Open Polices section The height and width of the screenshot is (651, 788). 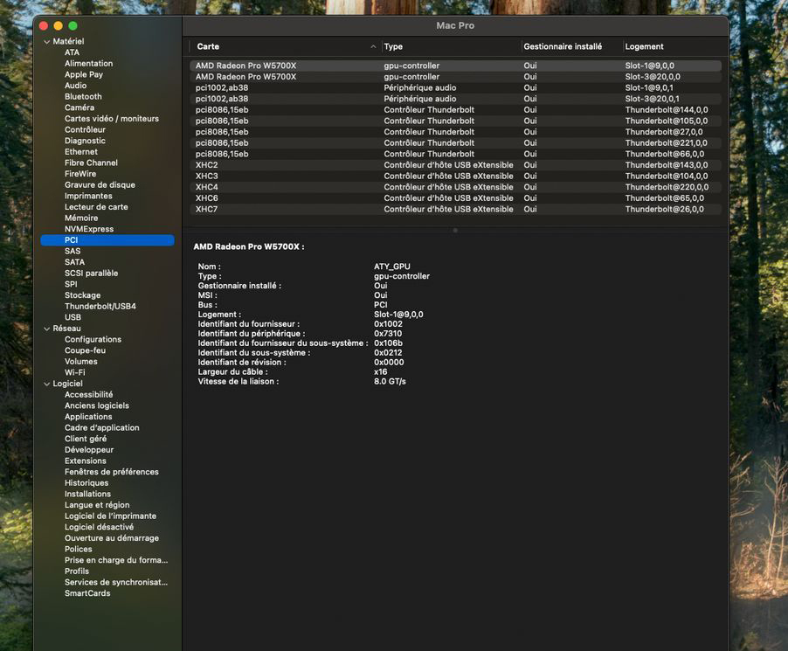pos(79,550)
